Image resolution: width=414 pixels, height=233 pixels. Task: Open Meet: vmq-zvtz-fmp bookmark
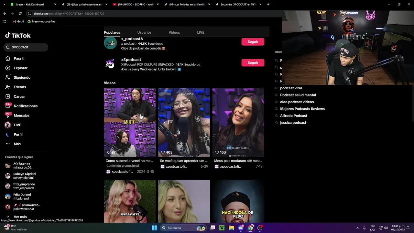pyautogui.click(x=41, y=22)
